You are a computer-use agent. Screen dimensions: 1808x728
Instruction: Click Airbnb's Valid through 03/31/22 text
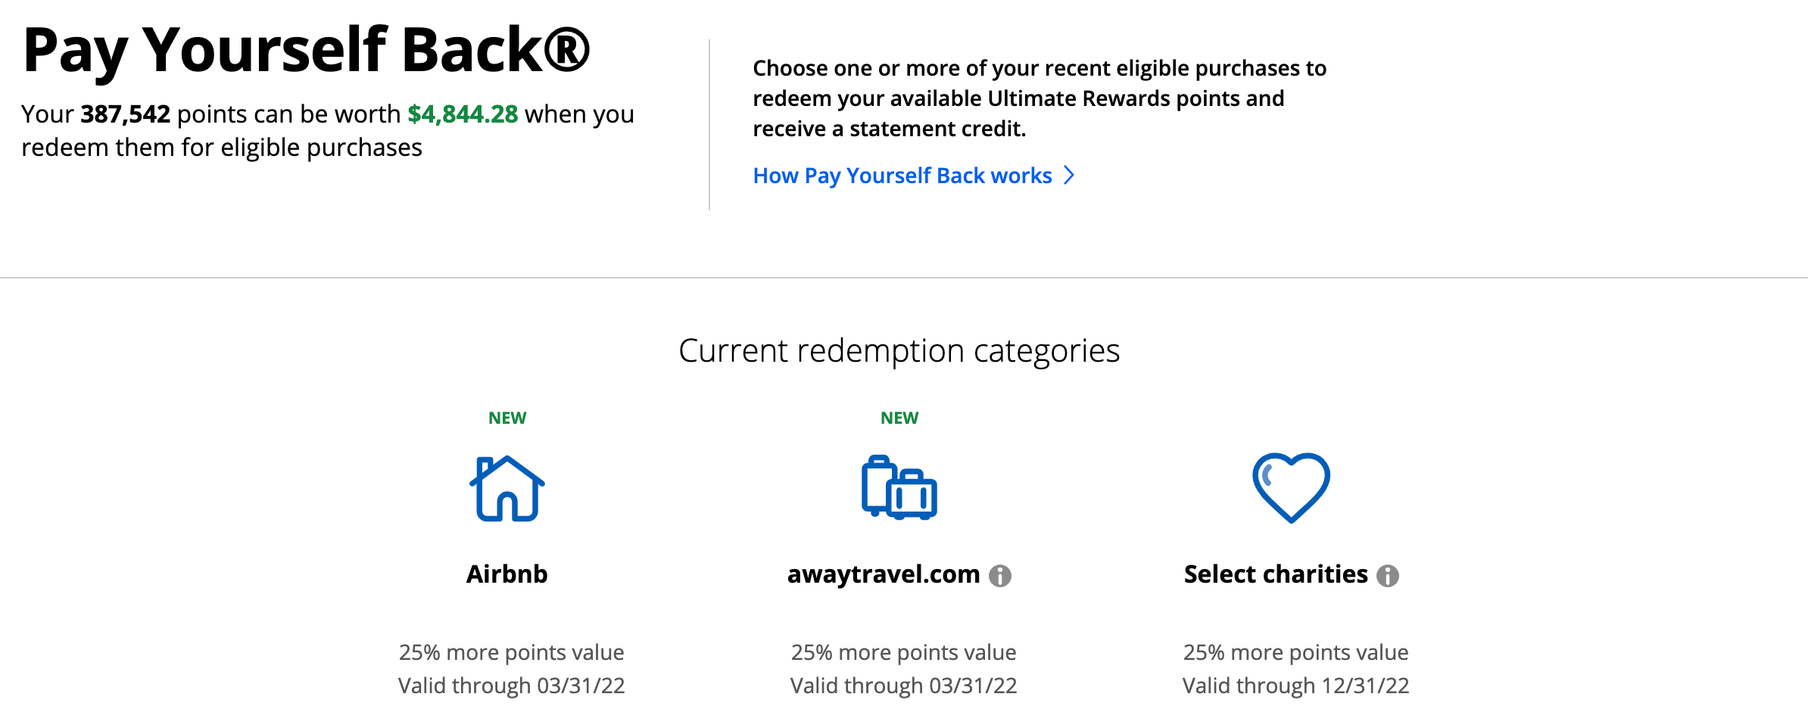(x=512, y=686)
